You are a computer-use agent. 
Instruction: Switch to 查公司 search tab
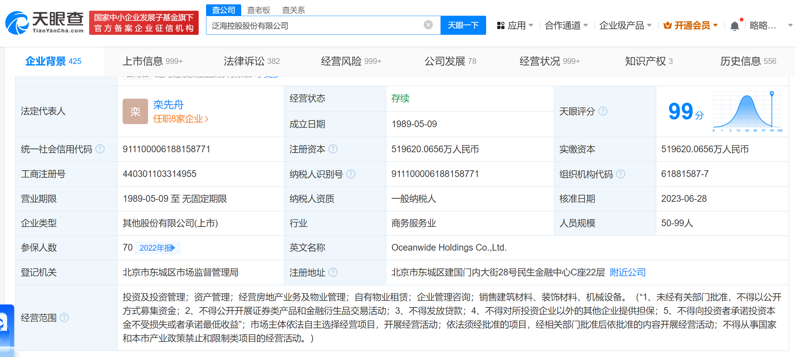[223, 10]
